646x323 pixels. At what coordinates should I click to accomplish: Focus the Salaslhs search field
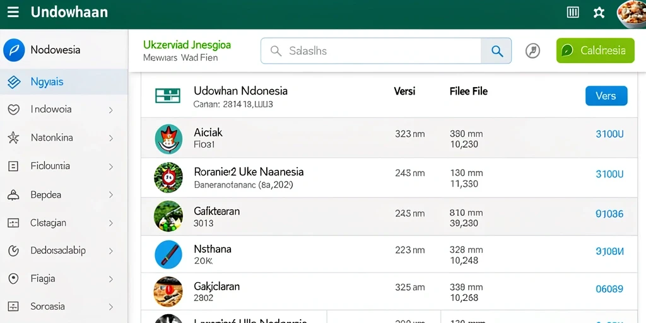371,51
